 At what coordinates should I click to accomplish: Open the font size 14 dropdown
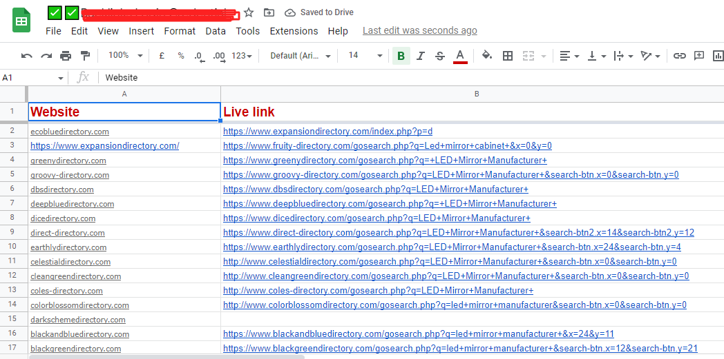pyautogui.click(x=365, y=56)
